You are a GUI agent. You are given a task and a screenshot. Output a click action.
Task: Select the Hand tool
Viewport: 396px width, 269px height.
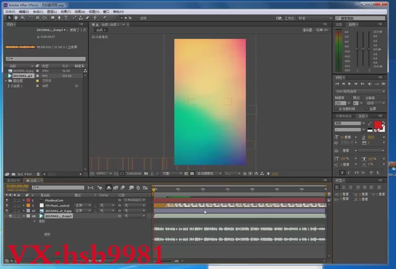pos(16,18)
